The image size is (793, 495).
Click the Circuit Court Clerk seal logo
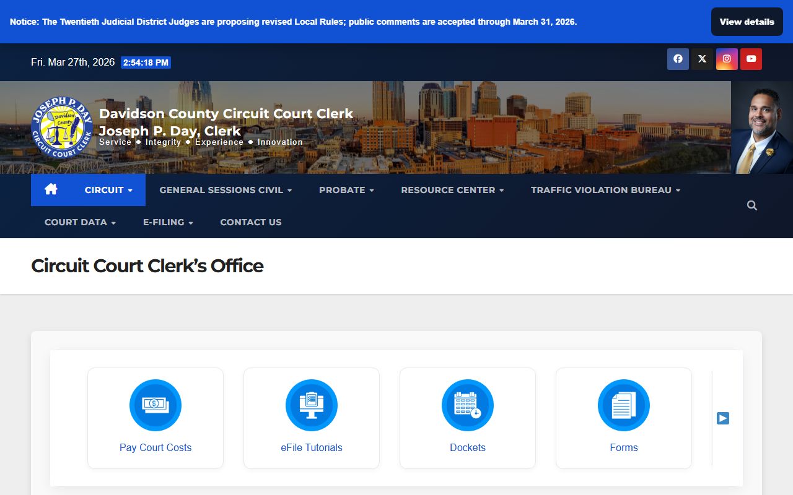tap(62, 127)
